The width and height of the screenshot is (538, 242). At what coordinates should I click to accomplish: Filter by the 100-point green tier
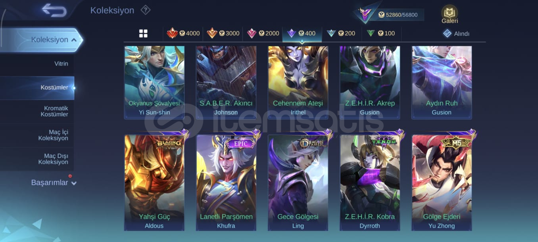coord(381,33)
